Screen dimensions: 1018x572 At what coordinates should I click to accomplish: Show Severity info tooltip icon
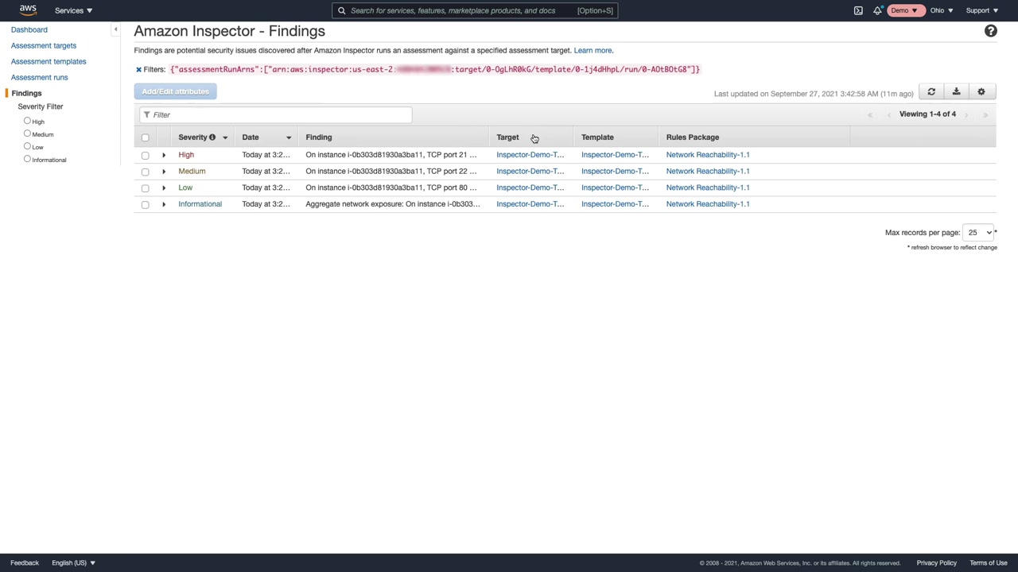pyautogui.click(x=212, y=137)
